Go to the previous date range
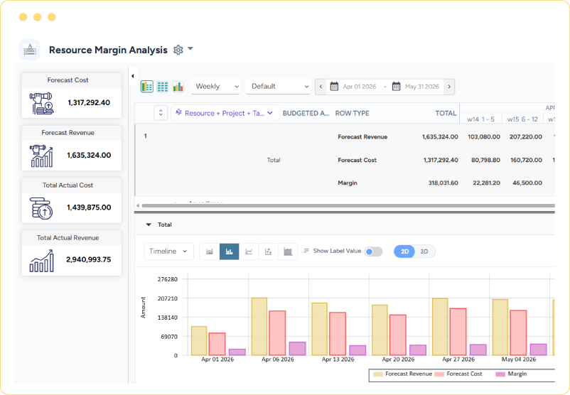The width and height of the screenshot is (570, 395). coord(321,87)
